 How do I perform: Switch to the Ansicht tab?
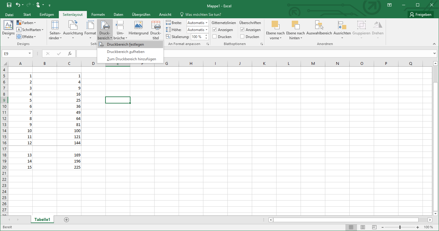pos(165,15)
